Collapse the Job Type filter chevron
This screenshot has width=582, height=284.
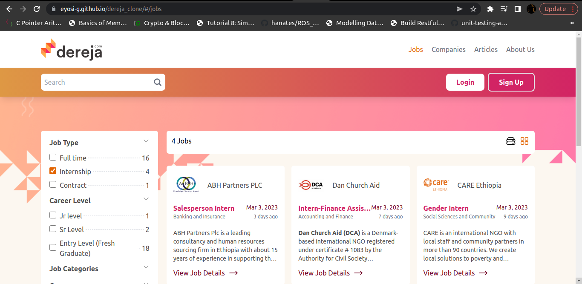(146, 141)
